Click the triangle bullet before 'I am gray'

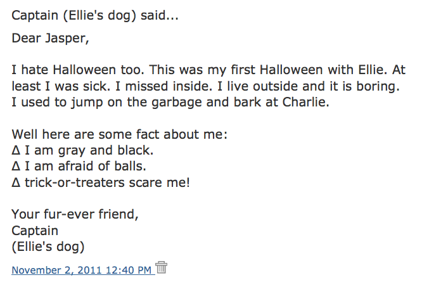click(x=16, y=150)
